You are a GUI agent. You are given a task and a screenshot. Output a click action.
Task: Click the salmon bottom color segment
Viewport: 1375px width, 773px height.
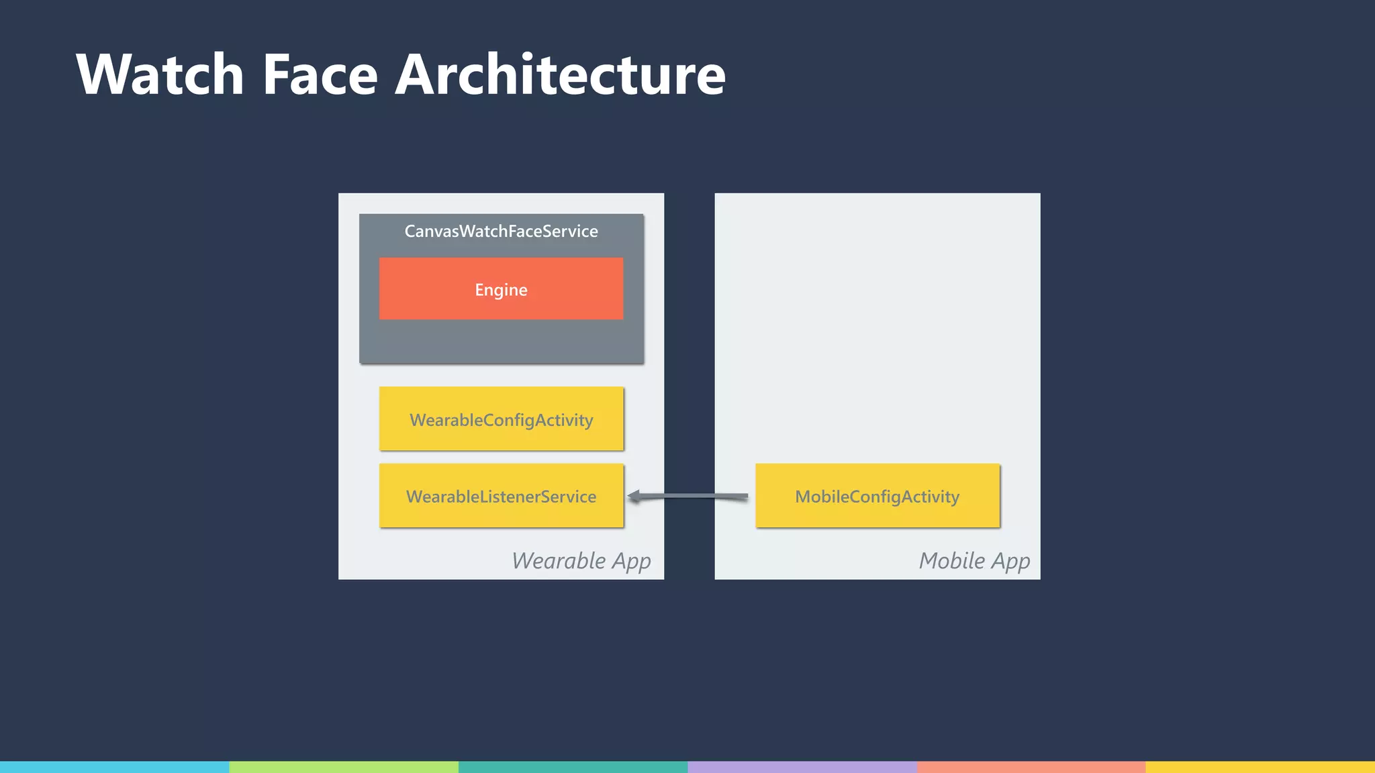click(x=1031, y=767)
